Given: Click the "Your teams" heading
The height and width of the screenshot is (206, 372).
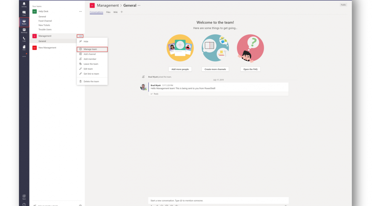Looking at the screenshot, I should click(37, 6).
